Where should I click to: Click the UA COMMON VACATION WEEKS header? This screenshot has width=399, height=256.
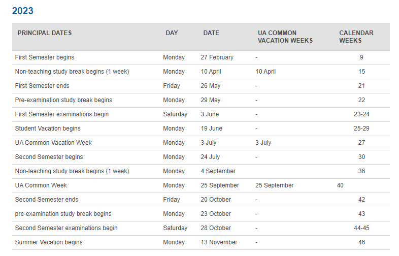[x=285, y=37]
